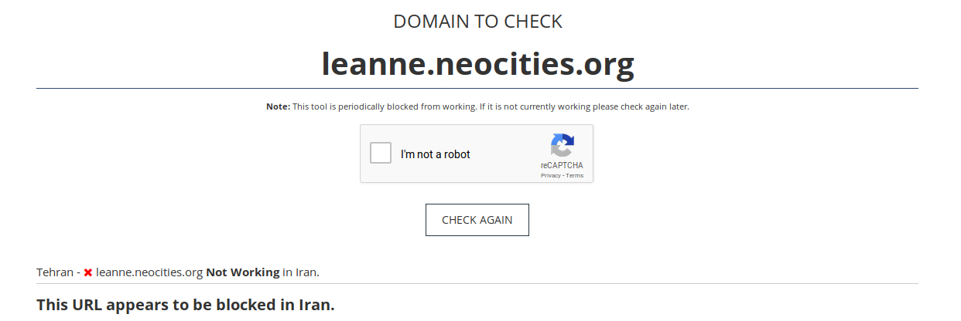Open the reCAPTCHA Terms link
961x321 pixels.
pyautogui.click(x=575, y=176)
